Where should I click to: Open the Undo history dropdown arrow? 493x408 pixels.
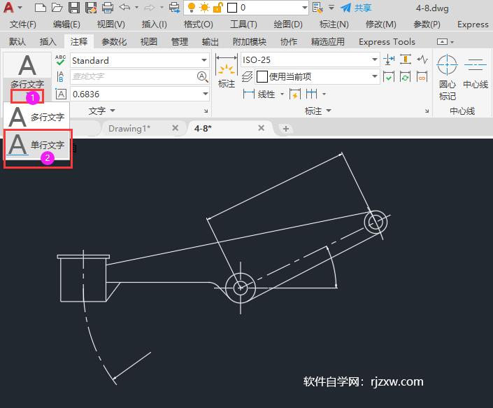[136, 8]
